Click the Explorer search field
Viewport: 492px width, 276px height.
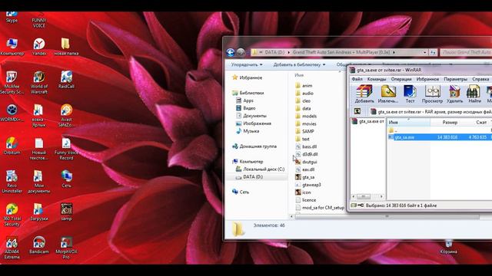tap(466, 52)
